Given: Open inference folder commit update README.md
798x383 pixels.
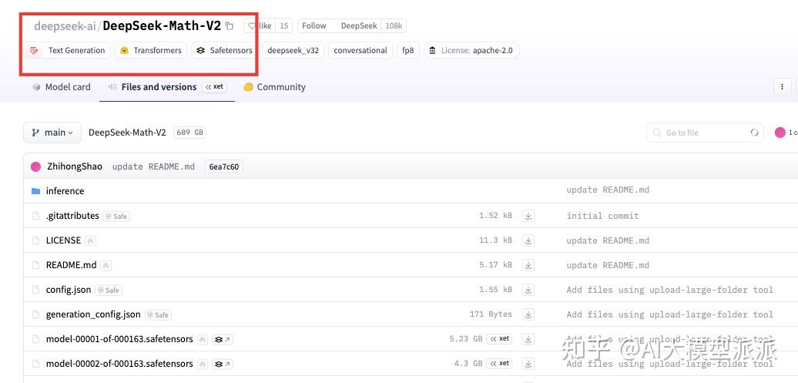Looking at the screenshot, I should (x=608, y=190).
